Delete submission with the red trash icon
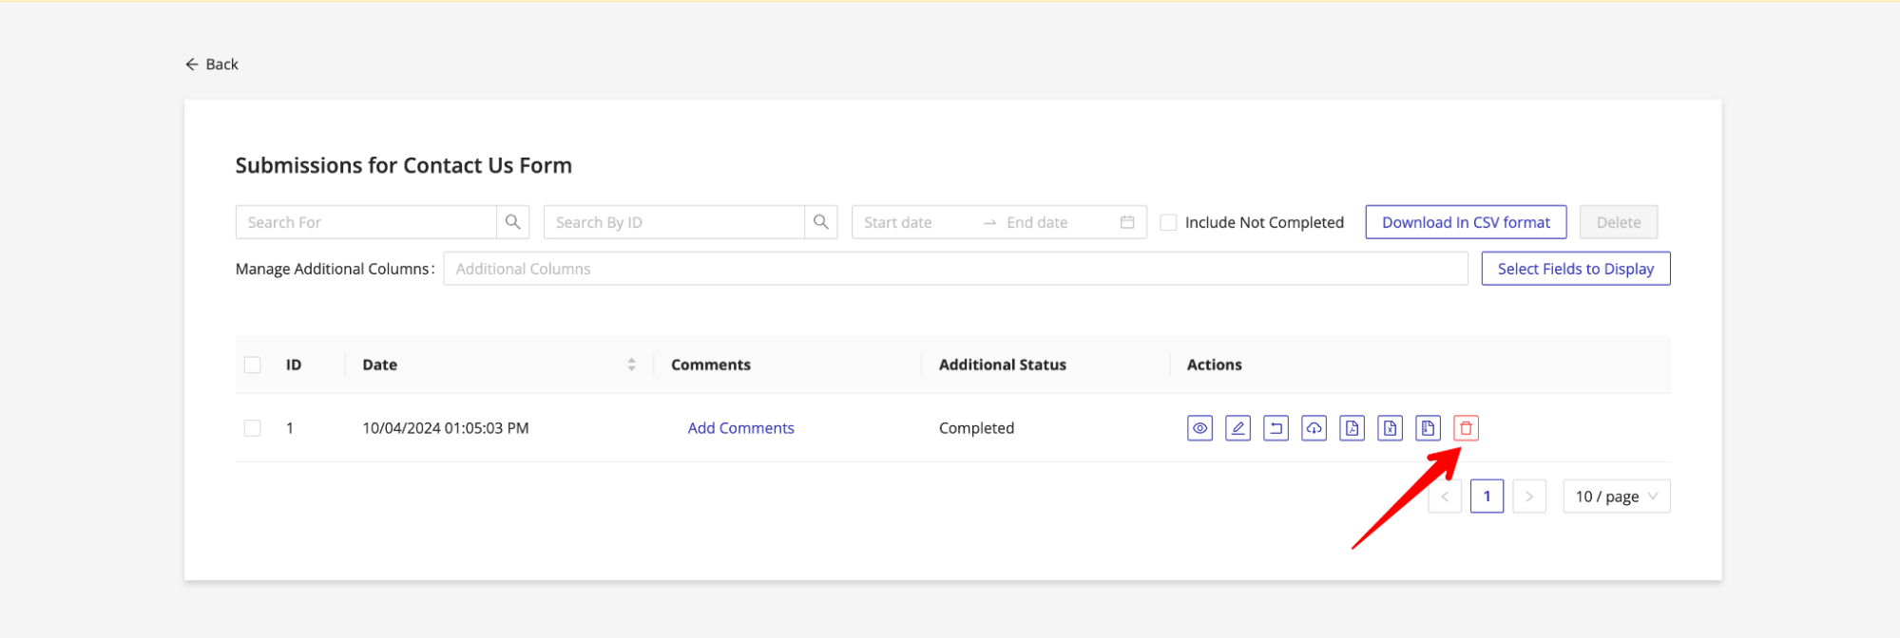The width and height of the screenshot is (1900, 638). (x=1466, y=428)
